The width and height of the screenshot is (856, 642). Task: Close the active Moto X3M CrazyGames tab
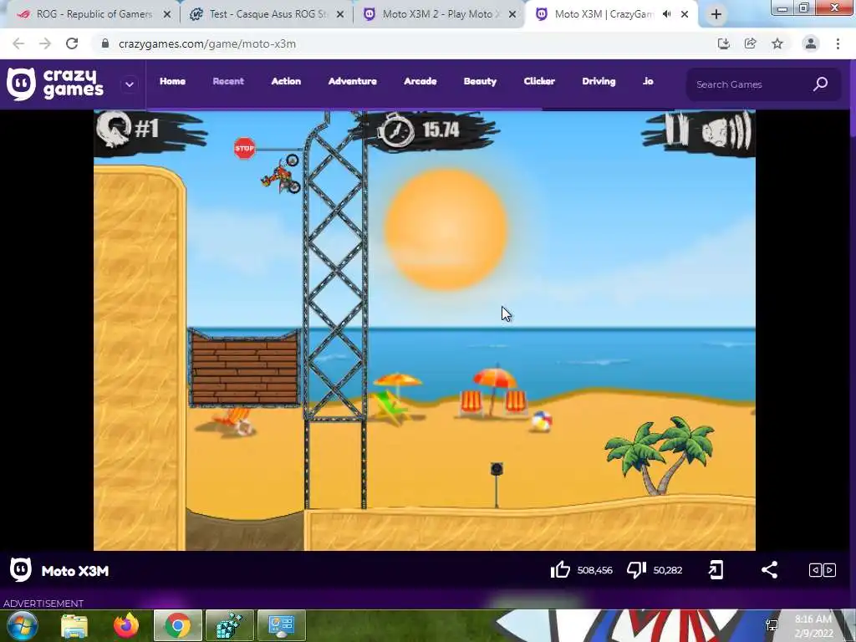[685, 15]
